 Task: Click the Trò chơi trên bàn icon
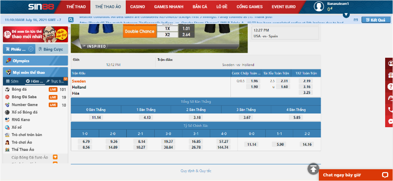(x=7, y=135)
